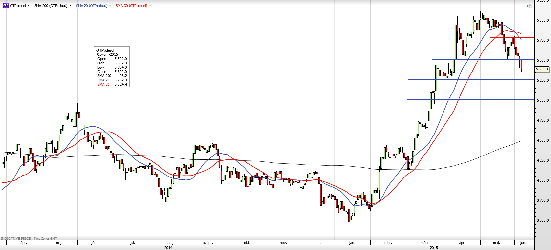This screenshot has height=250, width=551.
Task: Click the SMA 200 value 4 493,2
Action: point(121,76)
